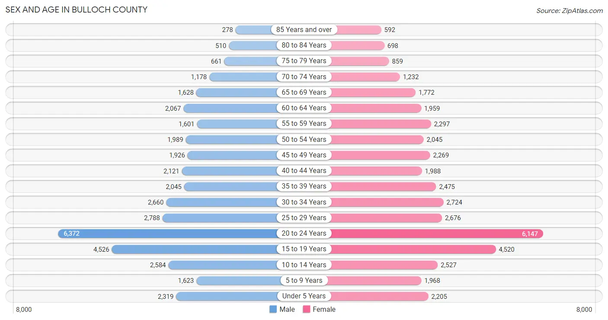Click the 85 Years and over label
The height and width of the screenshot is (320, 608).
304,29
